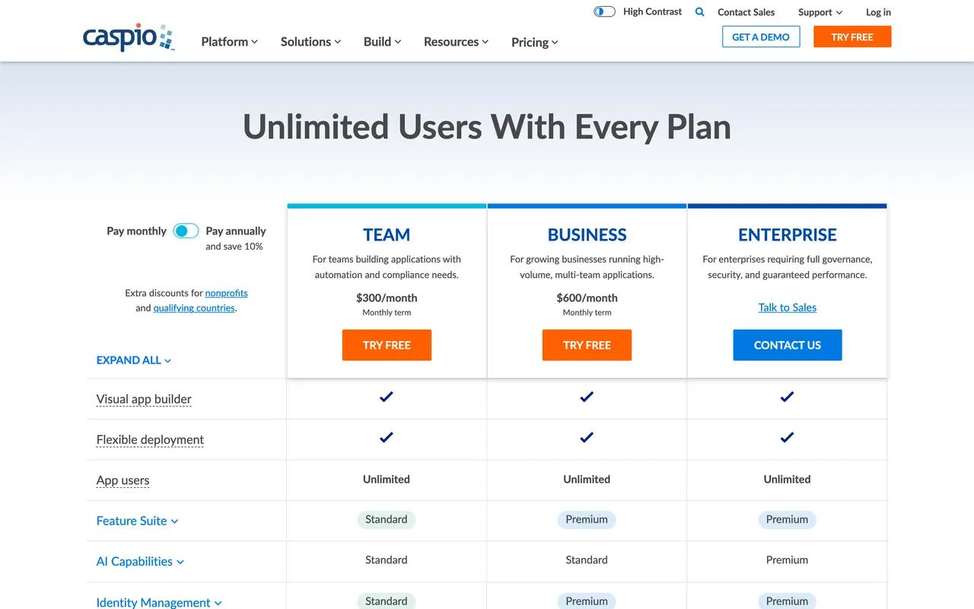974x609 pixels.
Task: Open the Support dropdown
Action: click(x=820, y=12)
